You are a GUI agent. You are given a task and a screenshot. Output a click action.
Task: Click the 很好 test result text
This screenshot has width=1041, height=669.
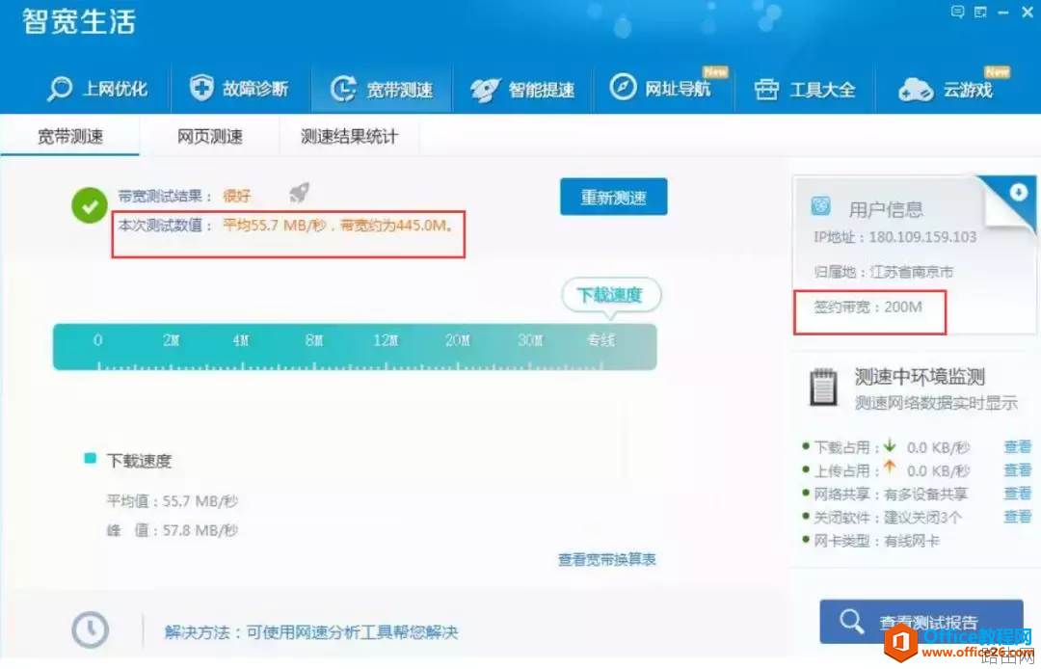click(236, 196)
